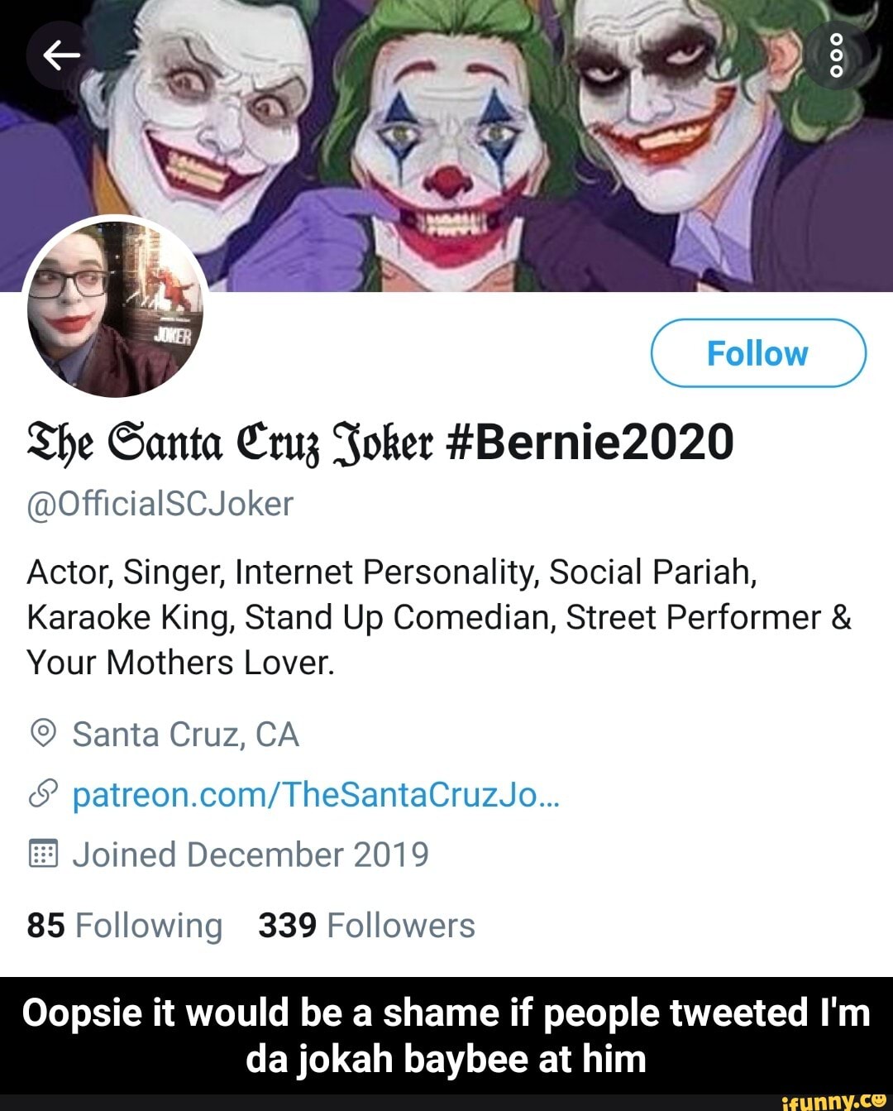893x1111 pixels.
Task: Expand the 339 Followers list
Action: (364, 925)
